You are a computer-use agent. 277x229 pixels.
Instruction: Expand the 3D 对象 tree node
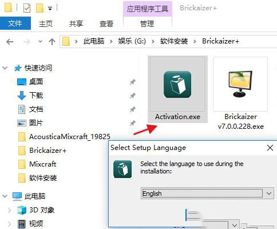(9, 210)
